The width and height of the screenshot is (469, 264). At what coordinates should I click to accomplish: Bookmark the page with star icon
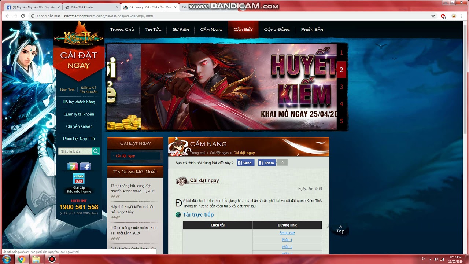(433, 16)
